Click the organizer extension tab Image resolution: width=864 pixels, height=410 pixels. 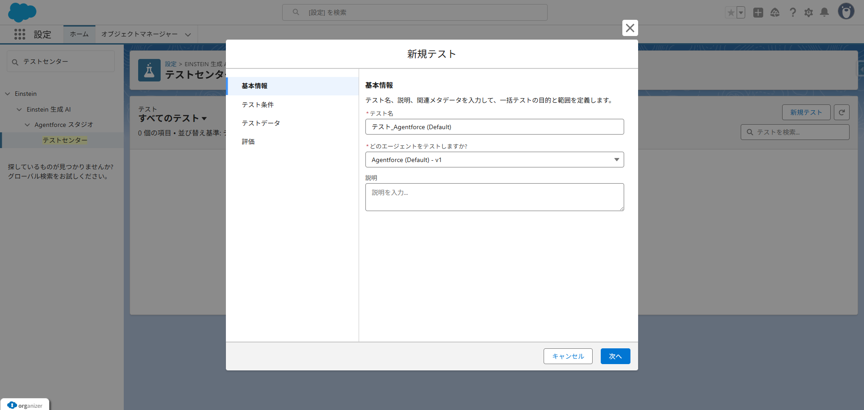[25, 405]
